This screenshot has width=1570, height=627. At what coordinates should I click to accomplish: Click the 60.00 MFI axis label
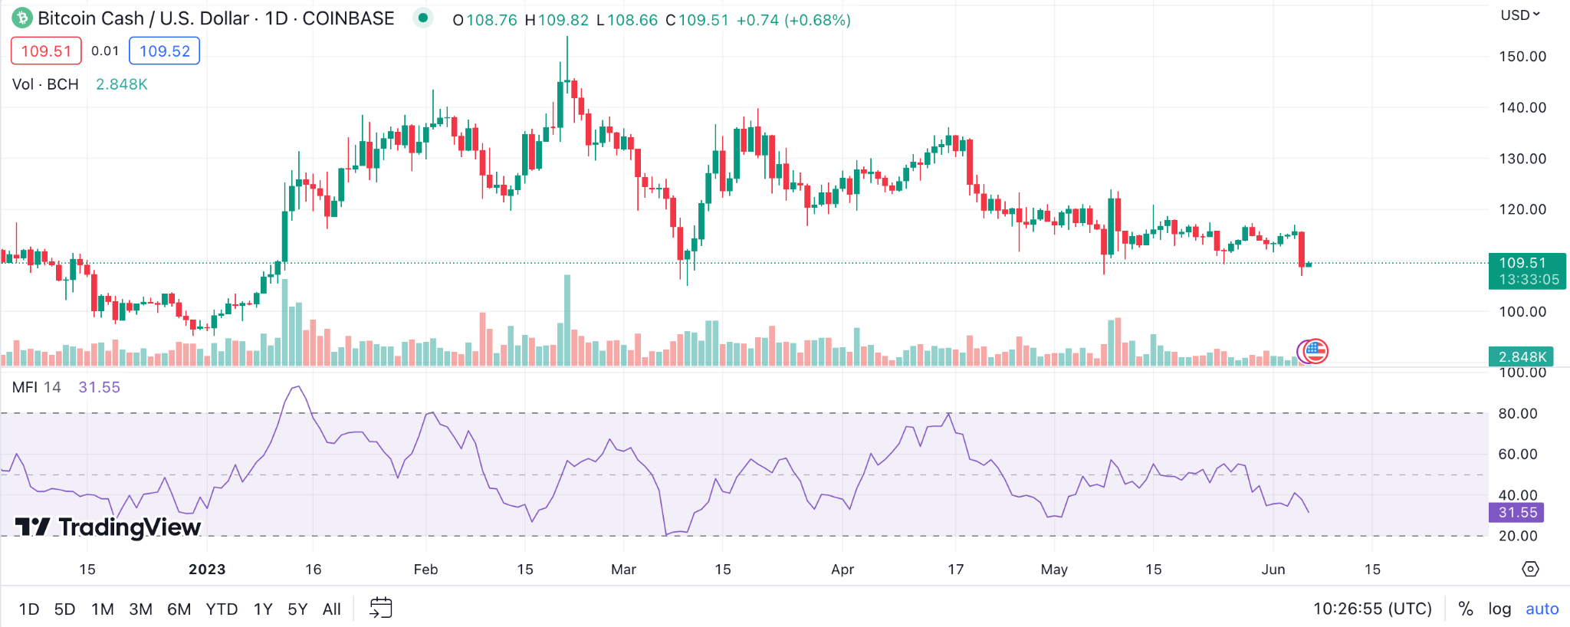coord(1518,454)
